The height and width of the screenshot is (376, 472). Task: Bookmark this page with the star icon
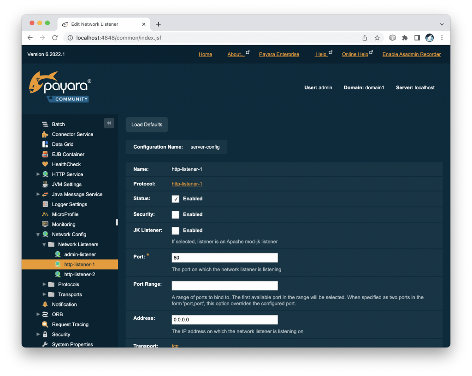[x=377, y=38]
